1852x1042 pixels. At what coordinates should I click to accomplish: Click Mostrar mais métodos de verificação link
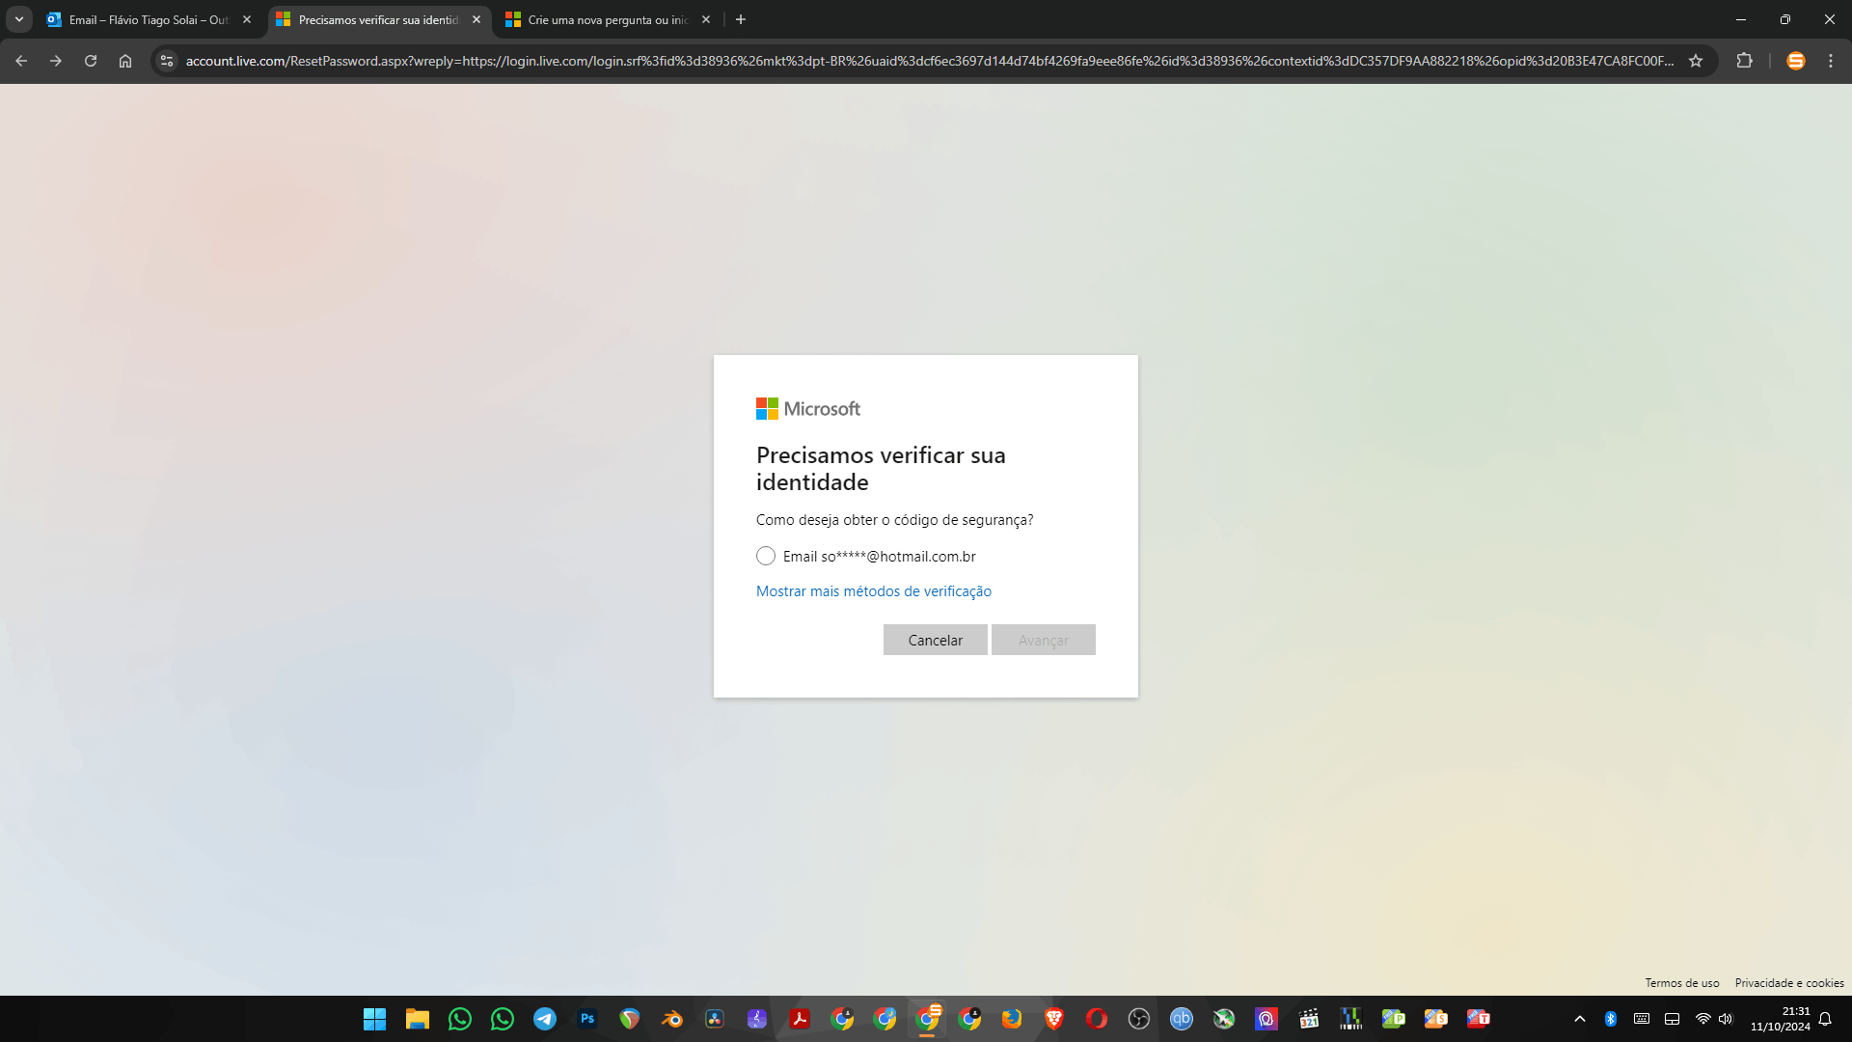(873, 591)
